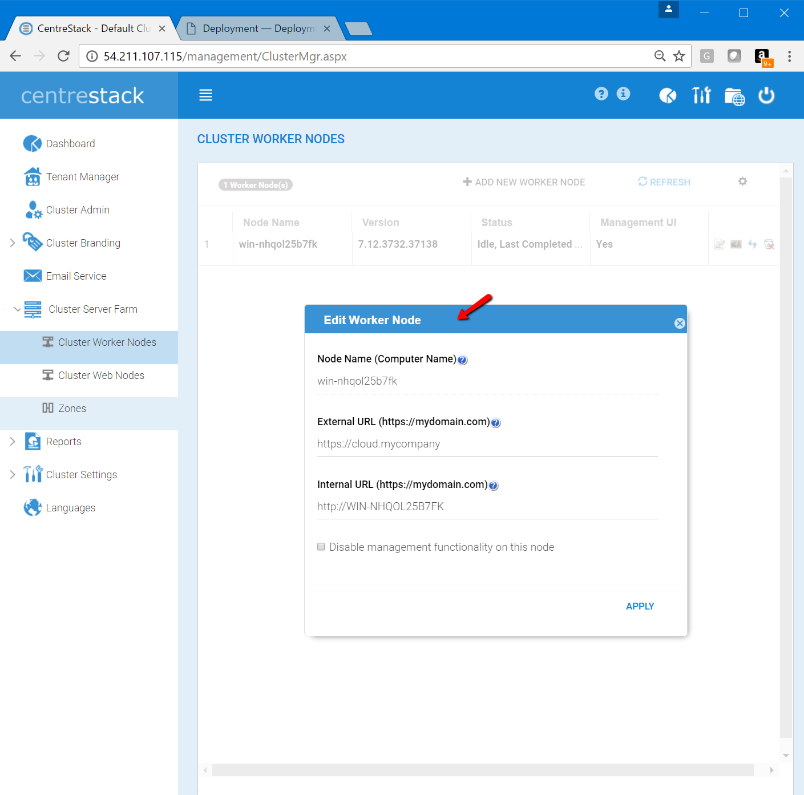The height and width of the screenshot is (795, 804).
Task: Click the win-nhqol25b7fk node name cell
Action: coord(278,244)
